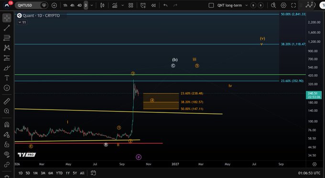Click the 01:06:53 UTC timezone clock
This screenshot has height=178, width=325.
point(309,173)
